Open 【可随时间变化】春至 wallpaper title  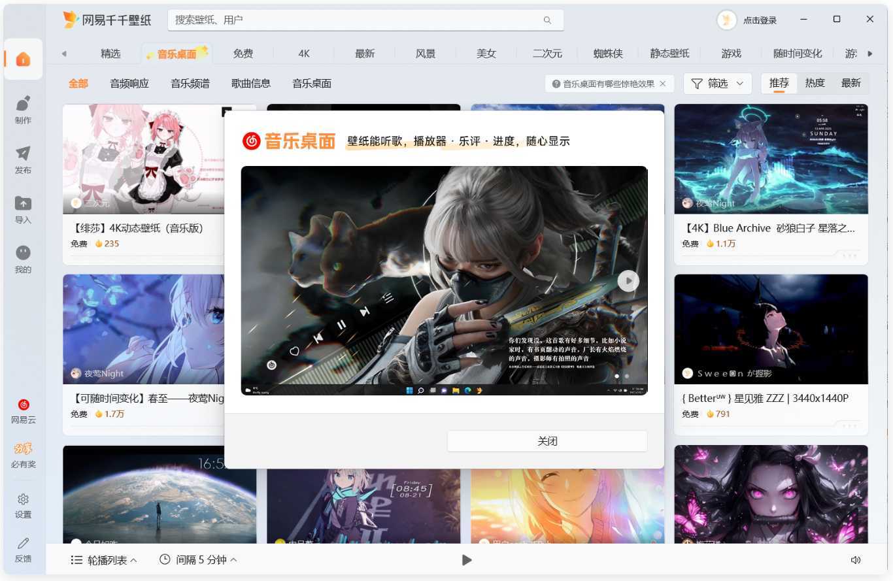coord(146,398)
